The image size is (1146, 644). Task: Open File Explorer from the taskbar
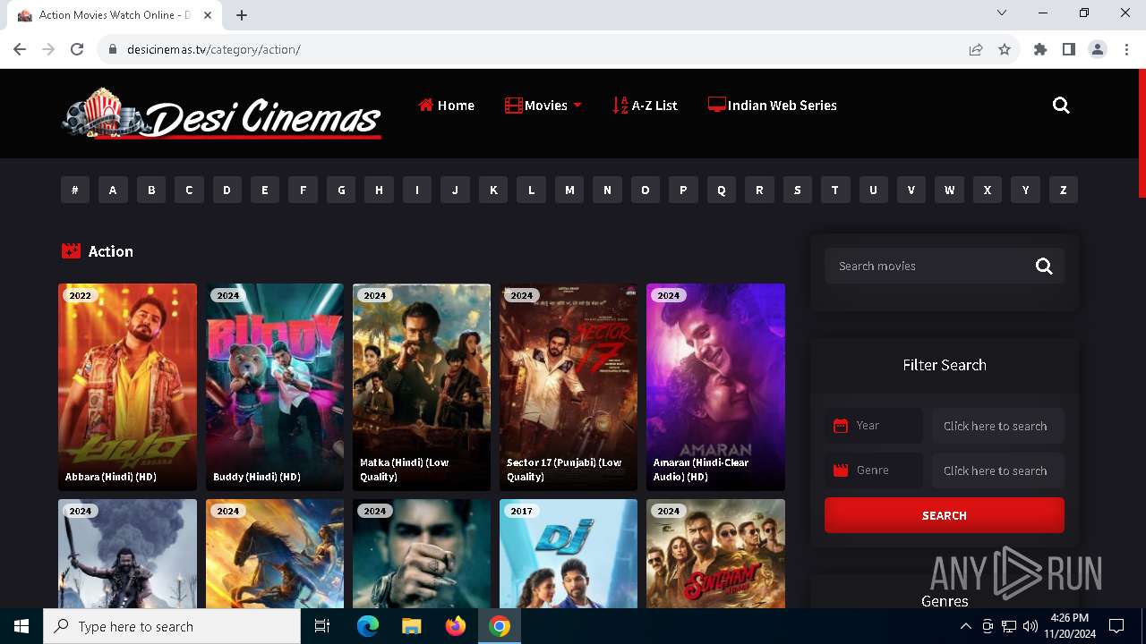pos(412,626)
